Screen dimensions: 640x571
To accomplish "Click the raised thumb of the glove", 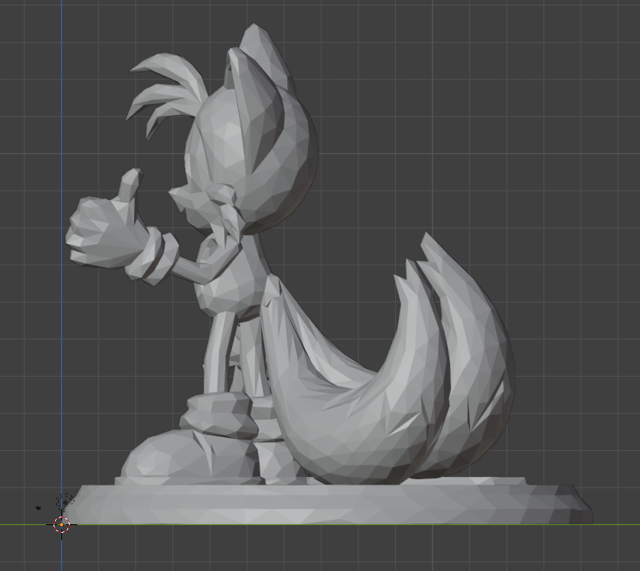I will click(x=129, y=186).
